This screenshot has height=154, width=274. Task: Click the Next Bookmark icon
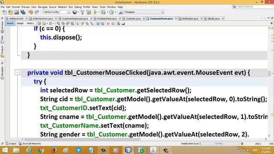(87, 24)
